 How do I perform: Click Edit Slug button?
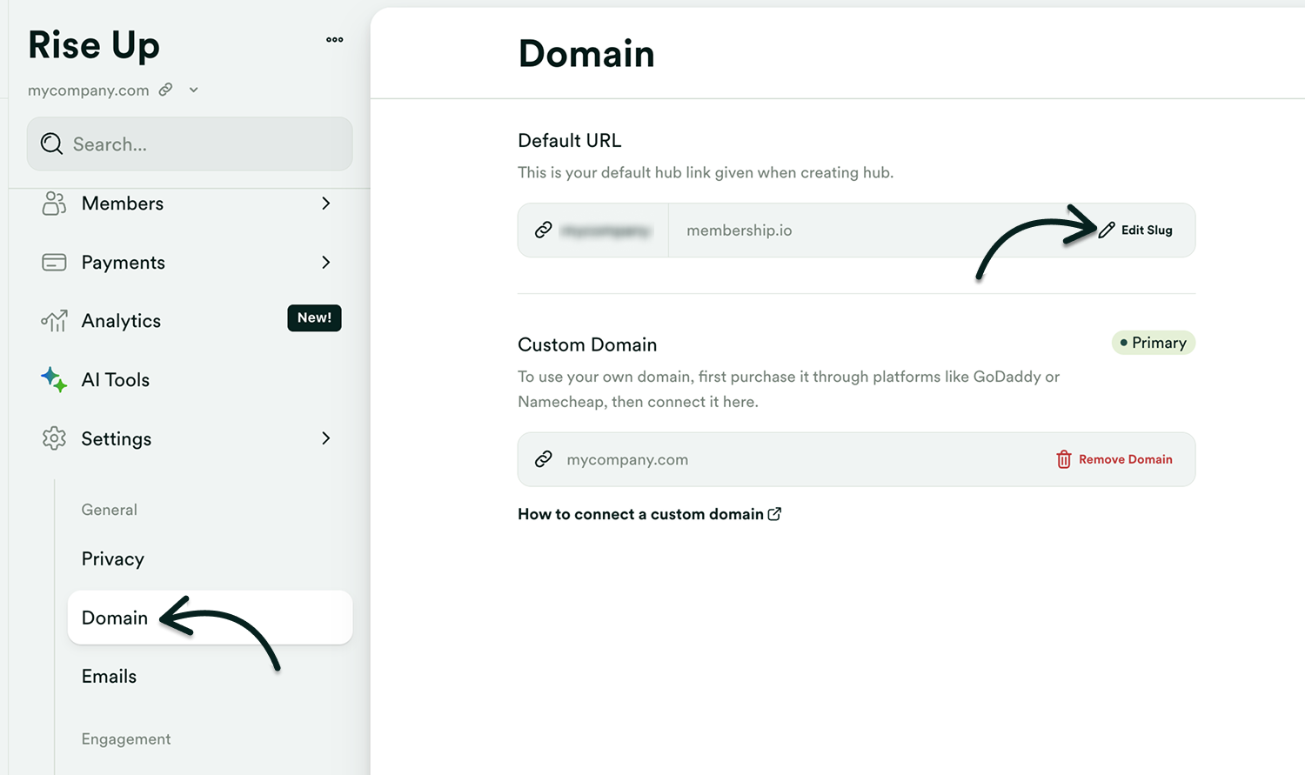(x=1136, y=230)
